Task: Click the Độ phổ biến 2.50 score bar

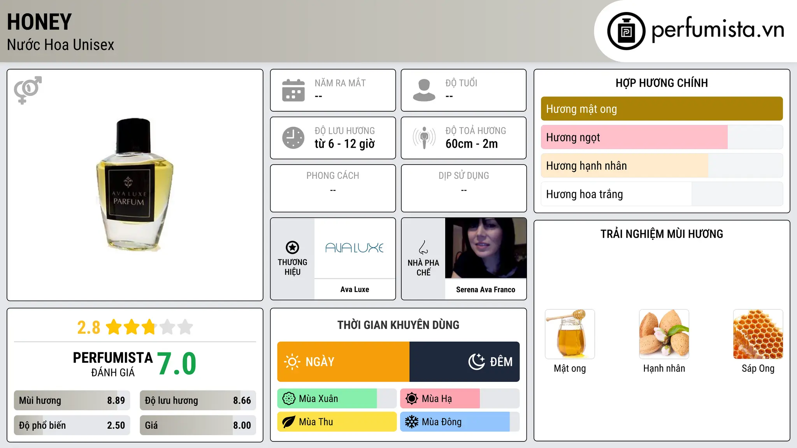Action: 72,425
